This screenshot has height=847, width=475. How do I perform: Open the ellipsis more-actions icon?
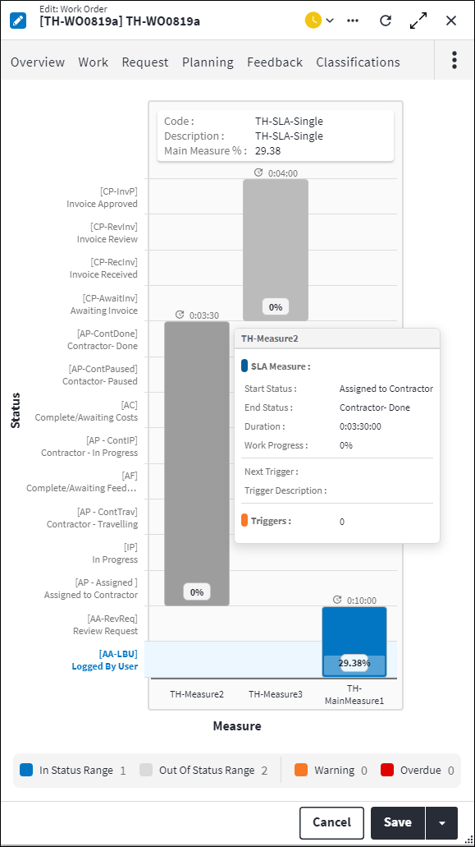(353, 21)
